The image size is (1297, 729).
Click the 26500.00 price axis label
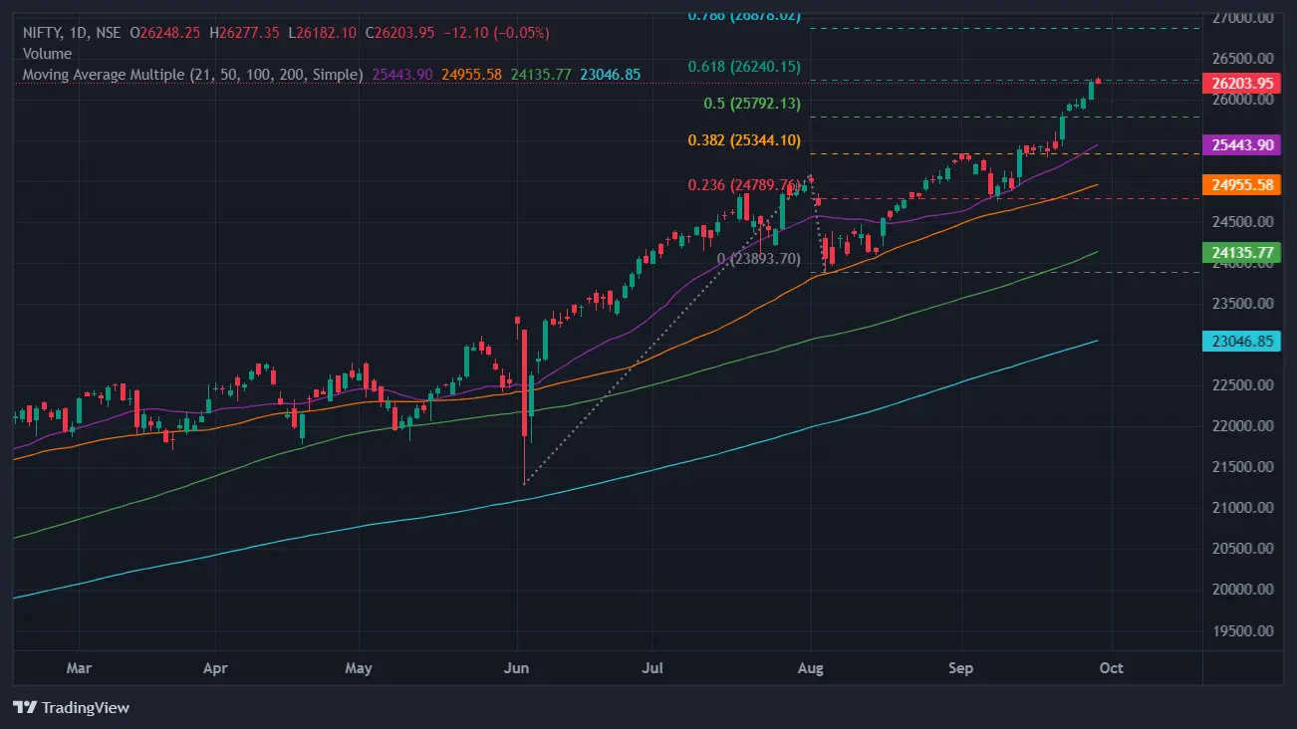[x=1243, y=59]
